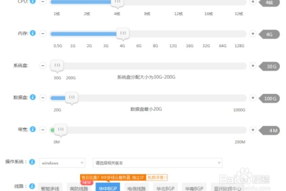The width and height of the screenshot is (286, 191).
Task: Click the 4 M bandwidth value badge
Action: point(269,130)
